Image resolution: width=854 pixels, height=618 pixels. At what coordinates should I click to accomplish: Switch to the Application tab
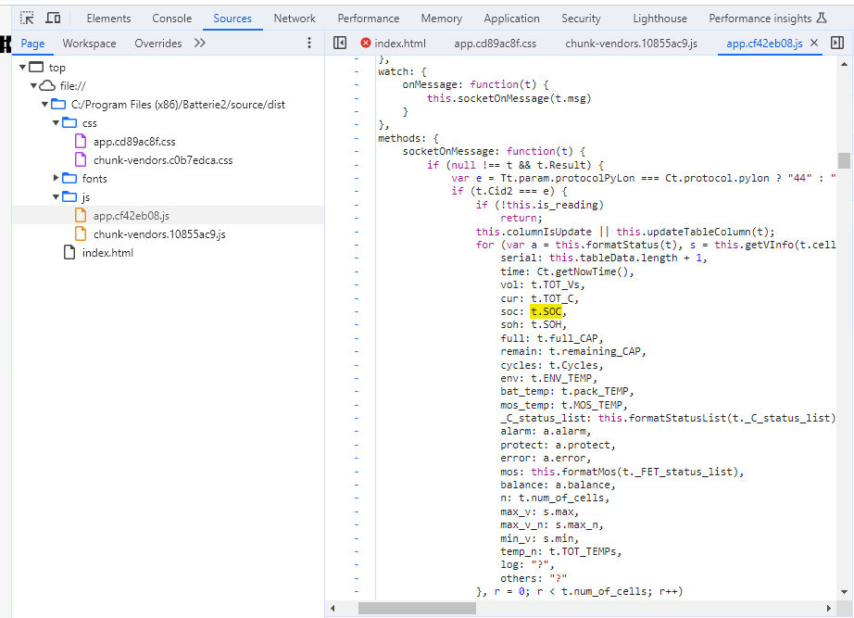point(511,19)
